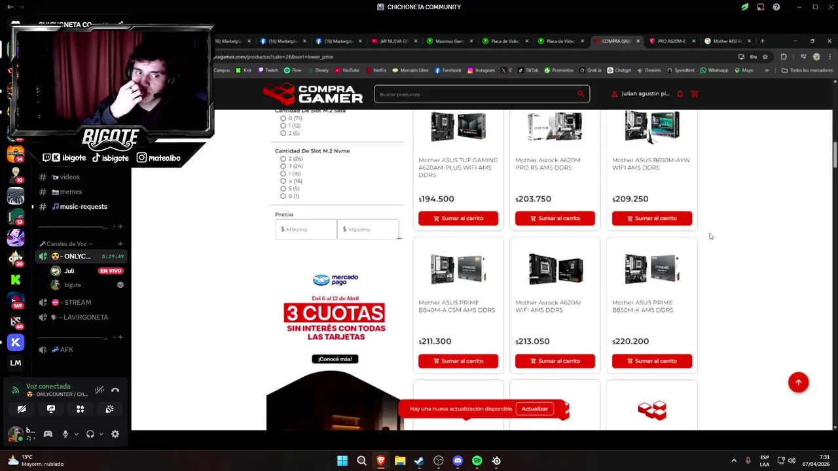
Task: Switch to Maximus Gam browser tab
Action: click(x=449, y=41)
